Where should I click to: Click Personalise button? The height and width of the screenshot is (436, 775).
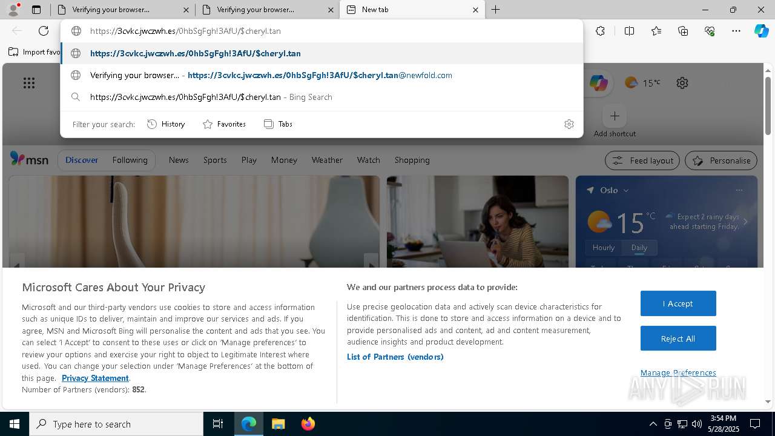click(x=721, y=160)
